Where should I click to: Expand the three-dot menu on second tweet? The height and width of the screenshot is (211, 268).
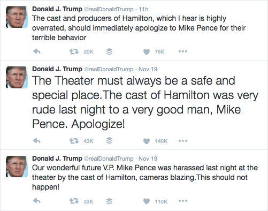183,141
